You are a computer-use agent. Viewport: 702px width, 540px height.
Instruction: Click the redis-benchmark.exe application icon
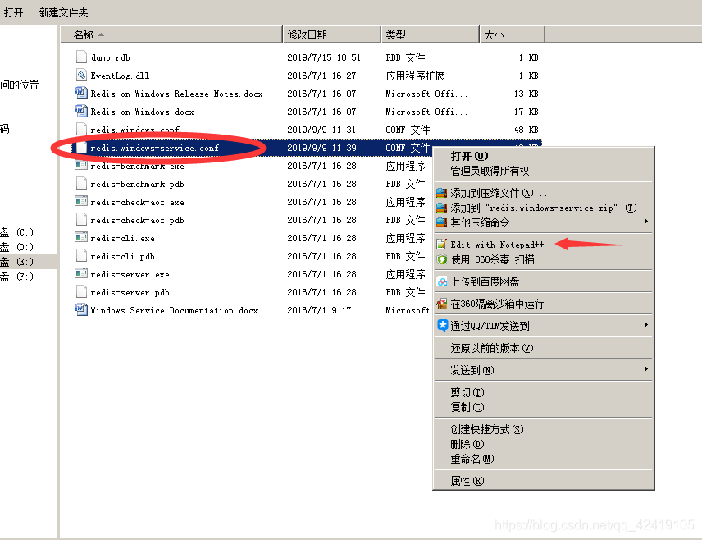pos(81,165)
